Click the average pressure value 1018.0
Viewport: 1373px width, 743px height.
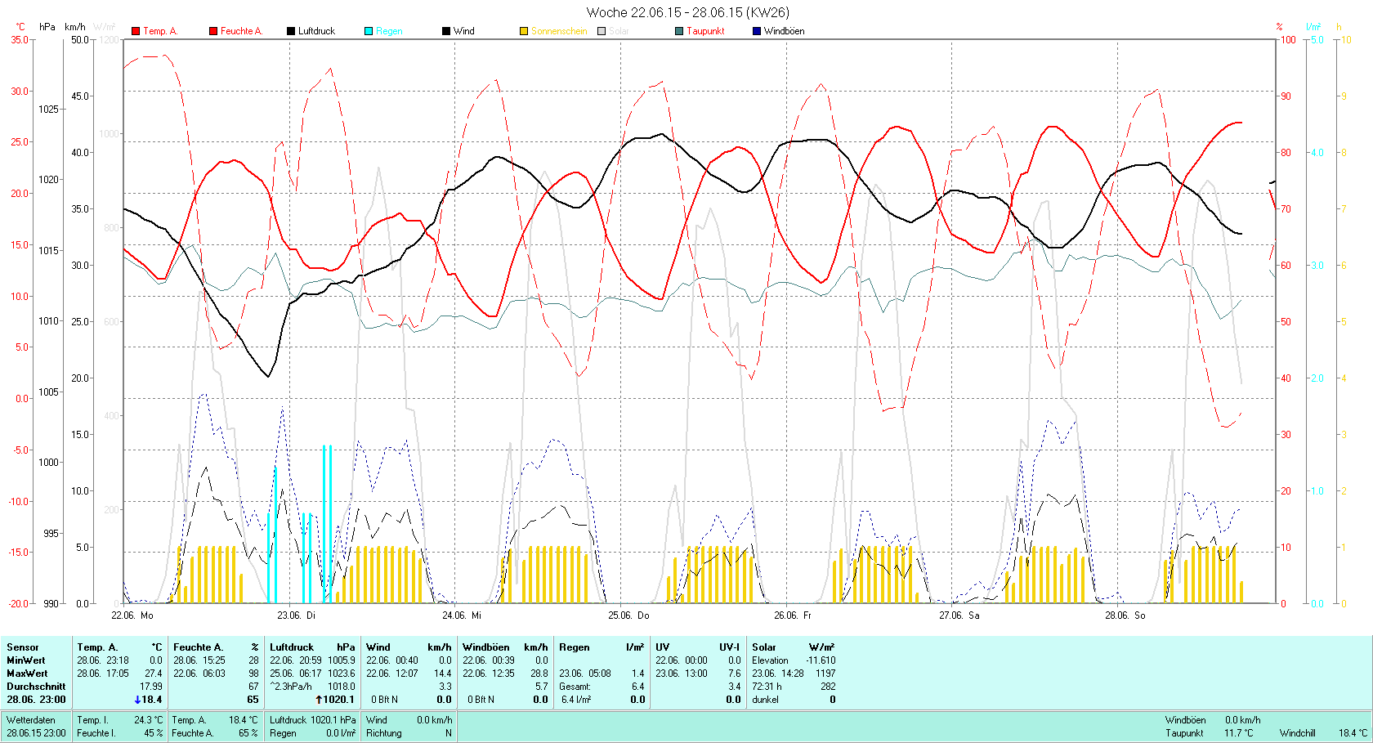(x=342, y=687)
